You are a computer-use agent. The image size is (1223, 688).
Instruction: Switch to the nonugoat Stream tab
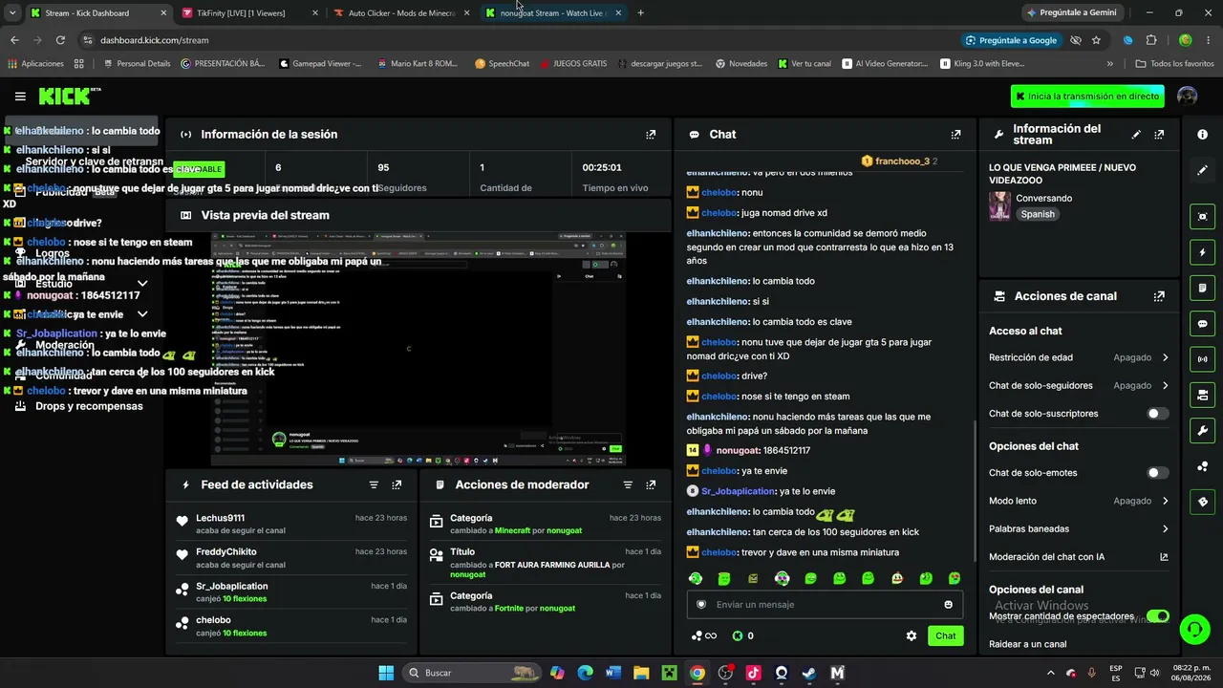[x=553, y=13]
